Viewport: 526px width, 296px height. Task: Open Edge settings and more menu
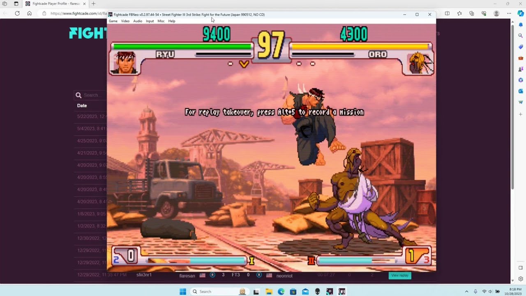click(509, 13)
